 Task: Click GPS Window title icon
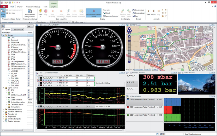point(127,25)
